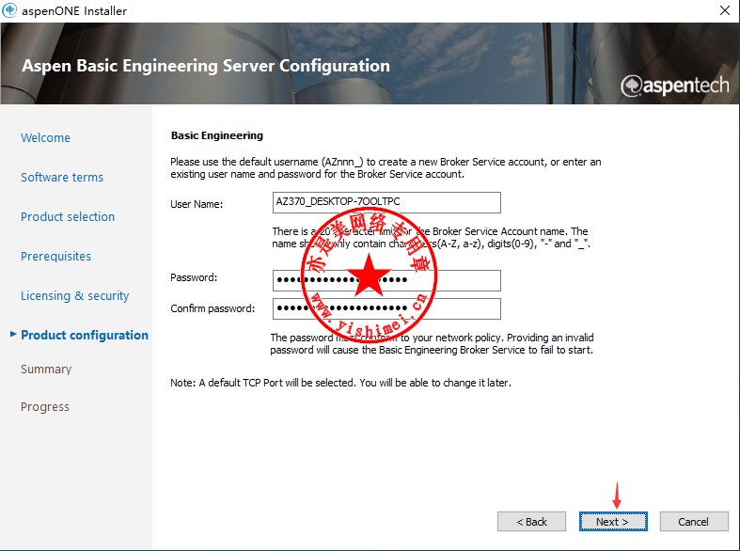
Task: Click the aspenONE Installer title icon
Action: pyautogui.click(x=9, y=10)
